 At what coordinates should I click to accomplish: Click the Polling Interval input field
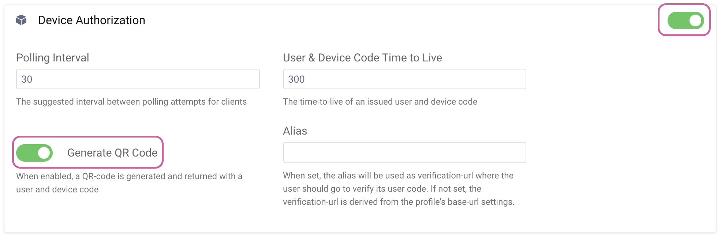point(137,79)
